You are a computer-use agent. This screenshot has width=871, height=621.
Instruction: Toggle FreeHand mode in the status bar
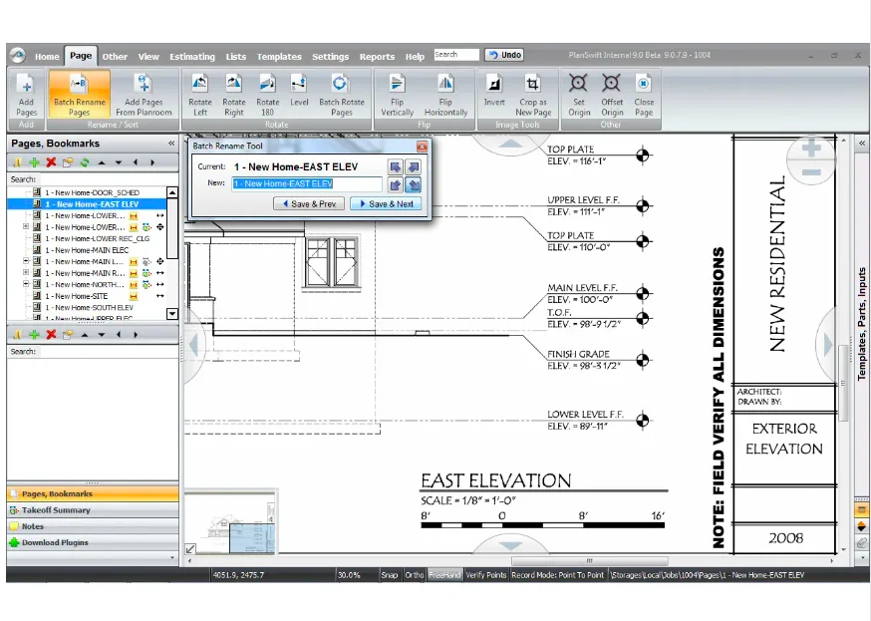(444, 575)
